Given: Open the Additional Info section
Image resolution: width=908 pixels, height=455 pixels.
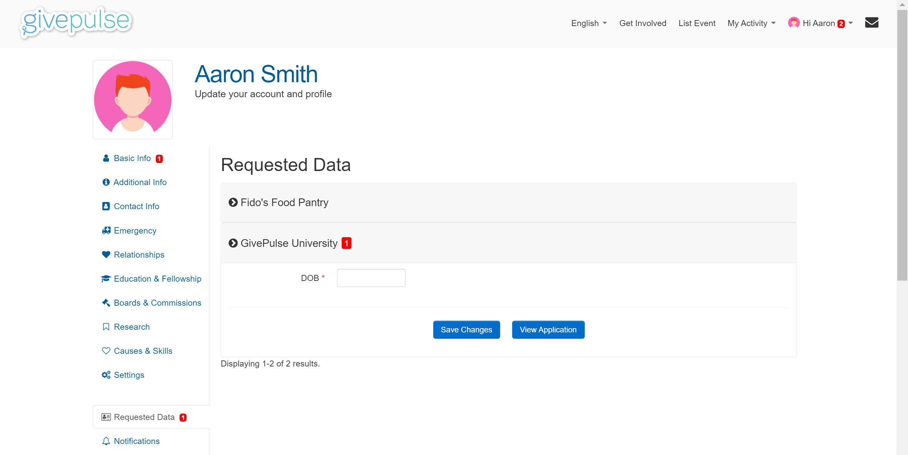Looking at the screenshot, I should point(140,182).
